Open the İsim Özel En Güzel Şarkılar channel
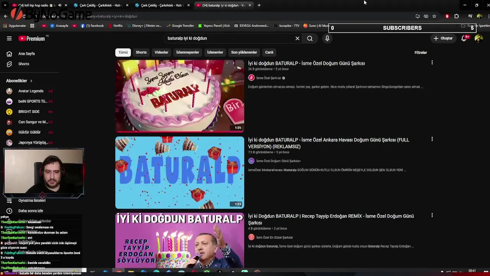The width and height of the screenshot is (490, 276). click(x=274, y=237)
